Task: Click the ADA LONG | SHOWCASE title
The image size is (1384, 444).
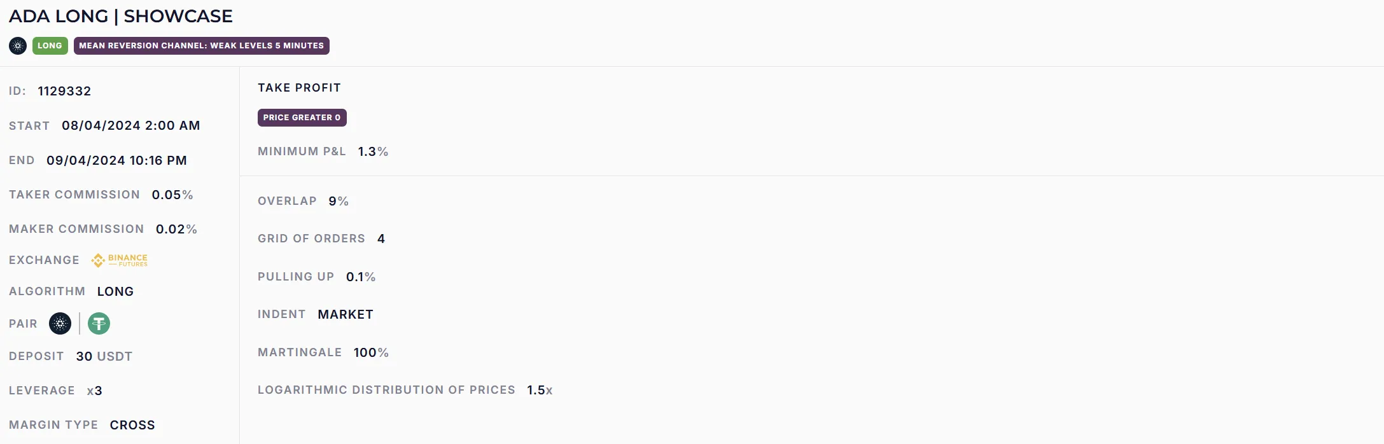Action: (121, 17)
